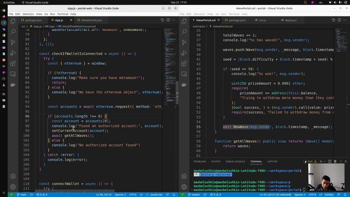350x197 pixels.
Task: Open Explorer in the portal window
Action: pos(184,21)
